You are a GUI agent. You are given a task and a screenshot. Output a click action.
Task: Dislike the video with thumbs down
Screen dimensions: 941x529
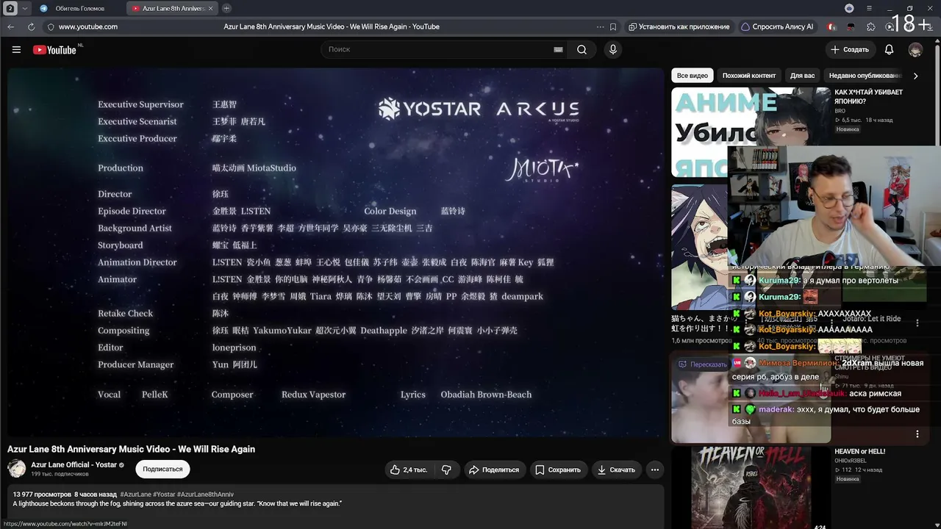click(x=446, y=469)
